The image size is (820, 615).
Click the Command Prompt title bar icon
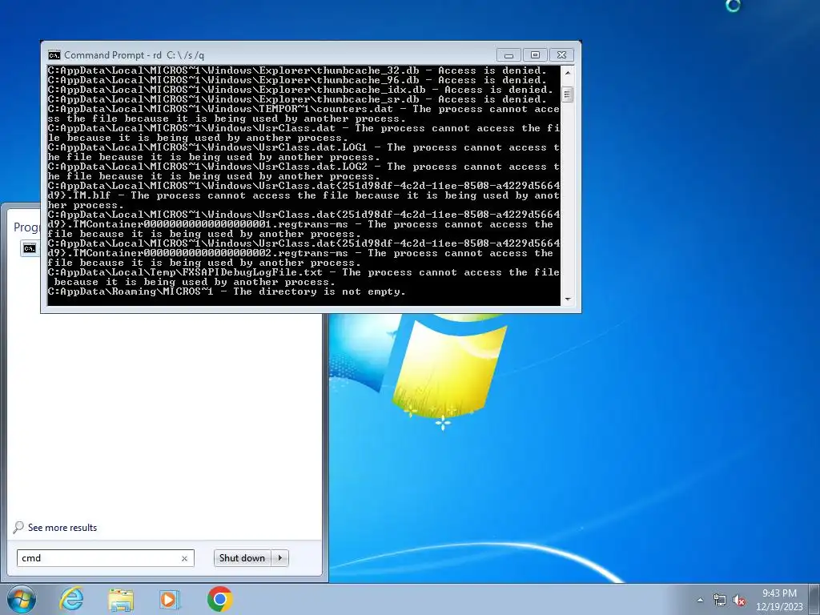tap(54, 55)
